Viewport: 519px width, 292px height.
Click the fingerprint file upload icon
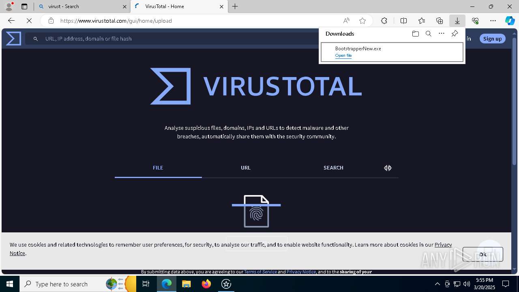click(256, 211)
